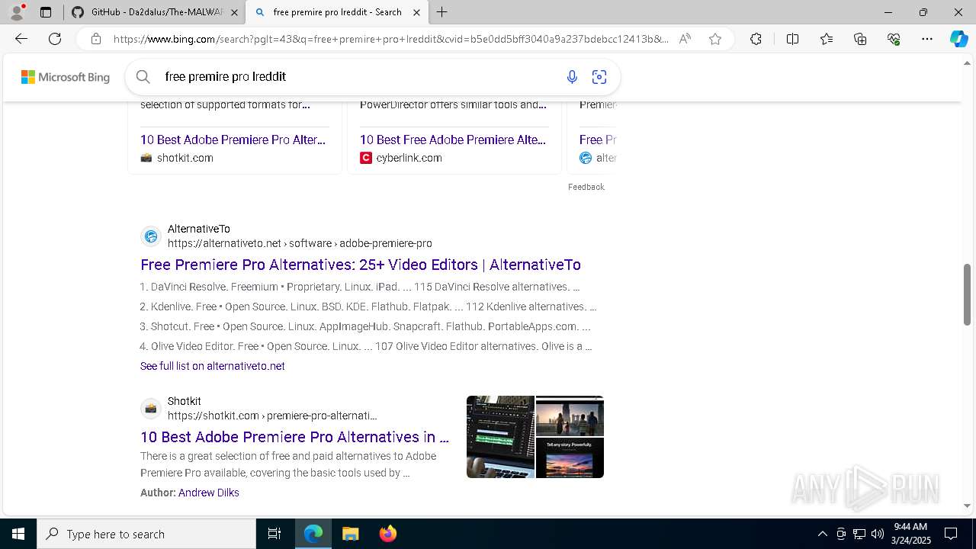Search using voice microphone icon
976x549 pixels.
tap(572, 76)
